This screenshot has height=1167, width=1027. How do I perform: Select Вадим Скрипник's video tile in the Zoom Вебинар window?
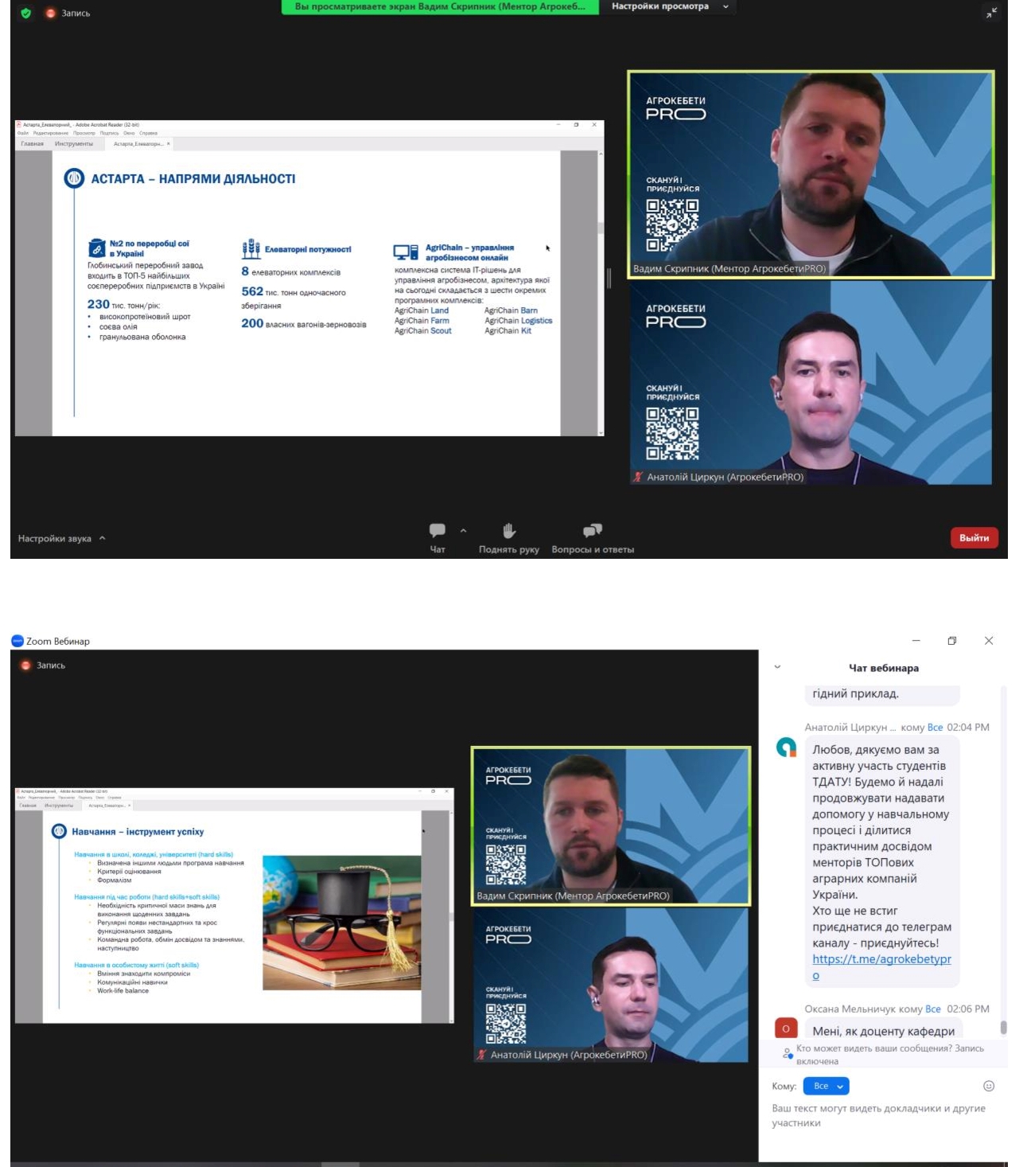611,825
